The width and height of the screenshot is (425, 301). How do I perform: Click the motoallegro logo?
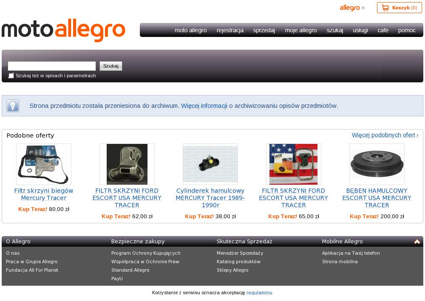(63, 30)
